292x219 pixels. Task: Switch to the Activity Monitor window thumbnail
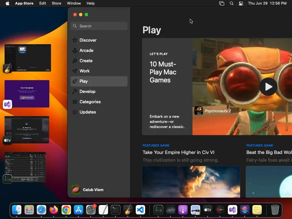[25, 167]
